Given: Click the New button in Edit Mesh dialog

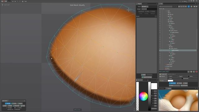Looking at the screenshot, I should [x=5, y=106].
